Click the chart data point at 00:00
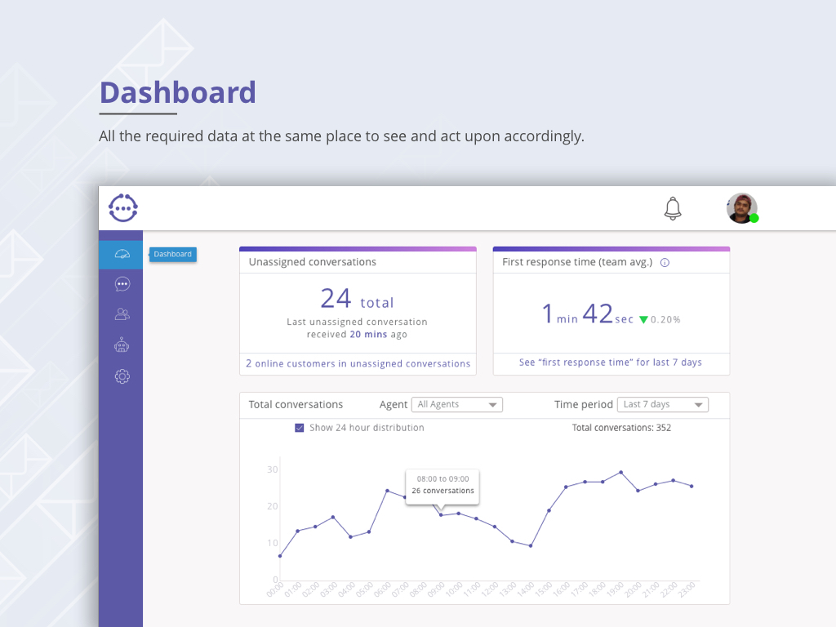Screen dimensions: 836x627 point(280,556)
